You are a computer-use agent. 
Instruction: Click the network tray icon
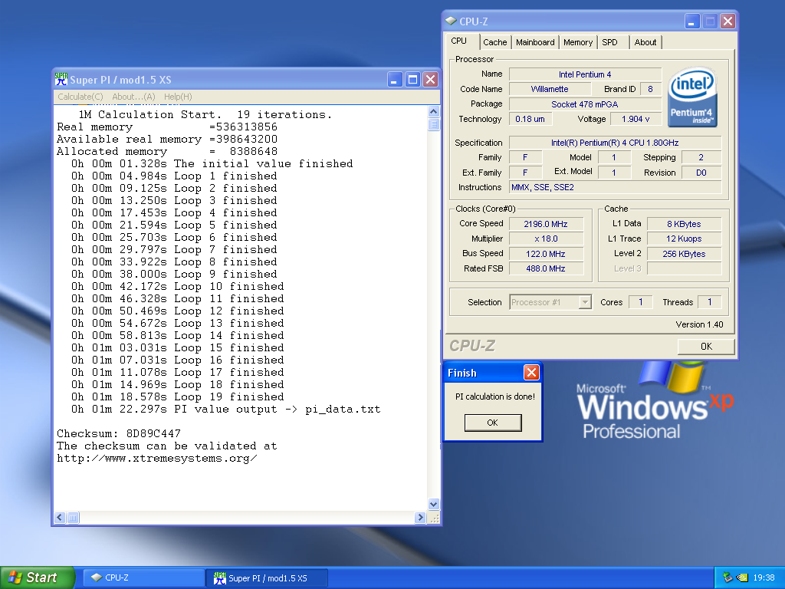pyautogui.click(x=728, y=577)
